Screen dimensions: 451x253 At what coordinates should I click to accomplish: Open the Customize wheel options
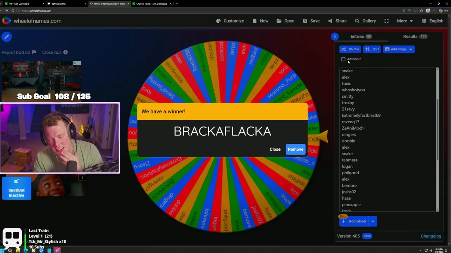coord(230,21)
